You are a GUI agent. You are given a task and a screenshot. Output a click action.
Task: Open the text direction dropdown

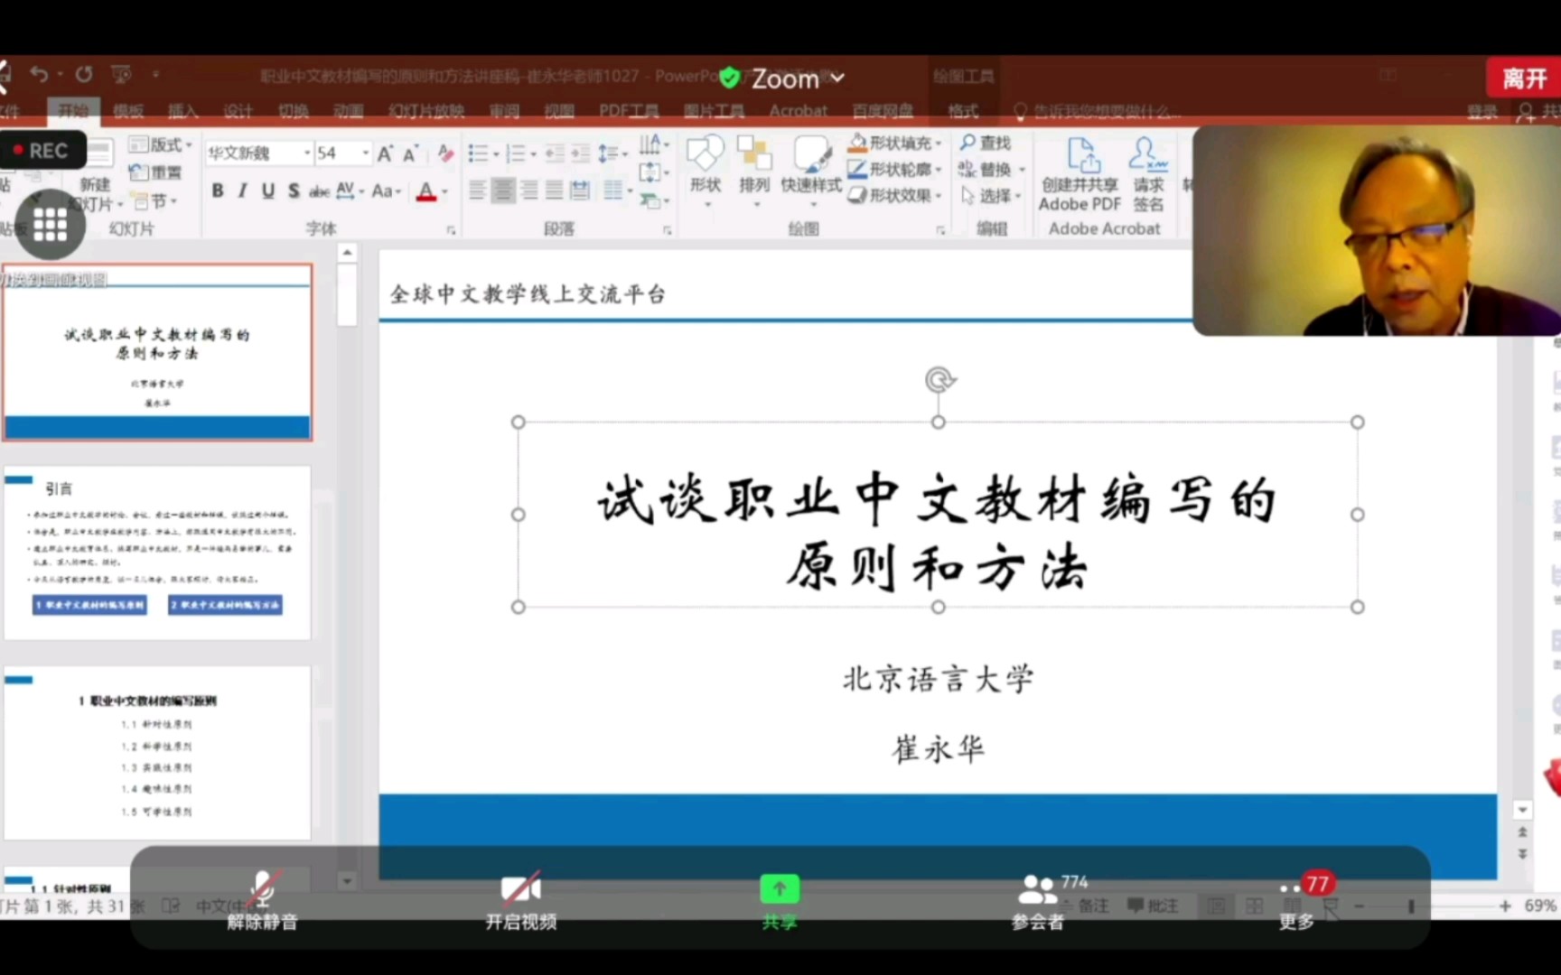point(654,144)
